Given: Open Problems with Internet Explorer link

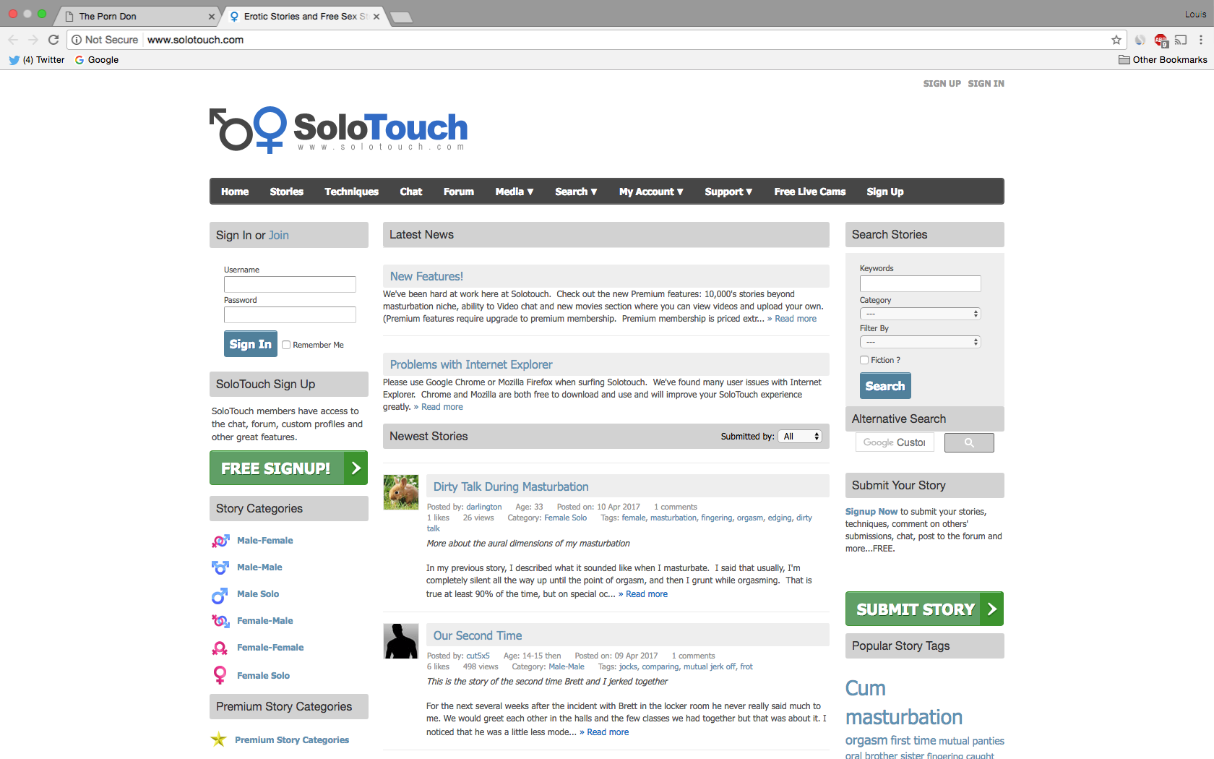Looking at the screenshot, I should 471,364.
